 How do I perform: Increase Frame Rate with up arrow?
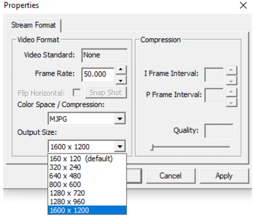pyautogui.click(x=121, y=70)
